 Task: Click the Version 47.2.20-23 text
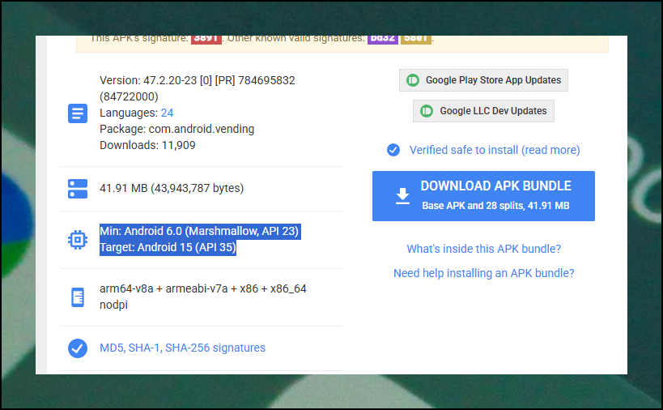[x=198, y=80]
